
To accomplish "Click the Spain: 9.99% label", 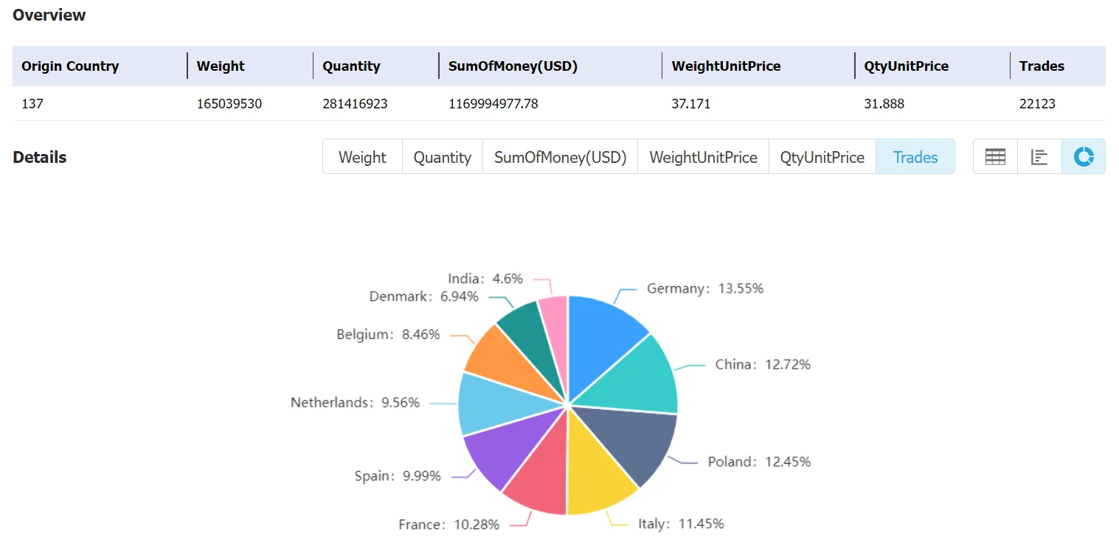I will (x=398, y=475).
